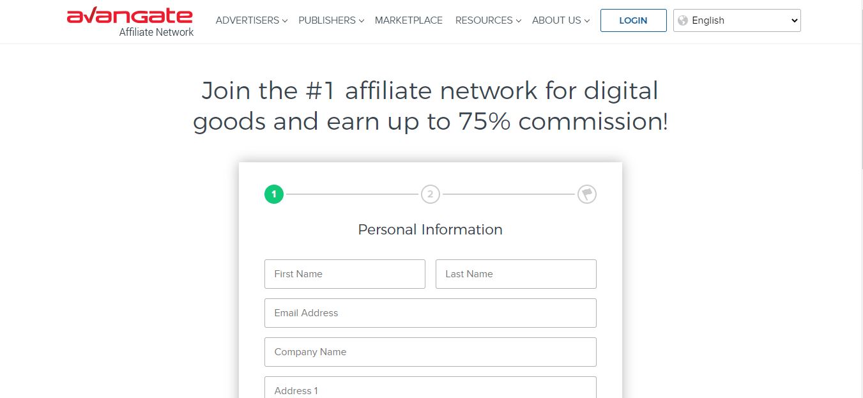
Task: Open the PUBLISHERS dropdown chevron
Action: (361, 20)
